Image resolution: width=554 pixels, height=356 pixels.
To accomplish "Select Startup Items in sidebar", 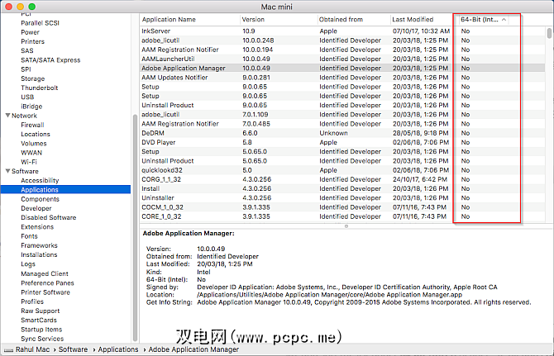I will tap(41, 330).
